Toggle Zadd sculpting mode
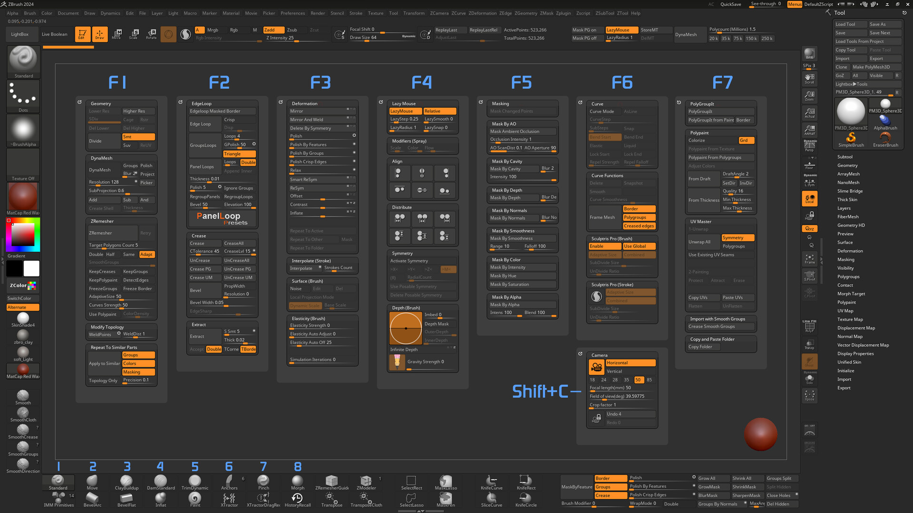Screen dimensions: 913x513 tap(273, 30)
